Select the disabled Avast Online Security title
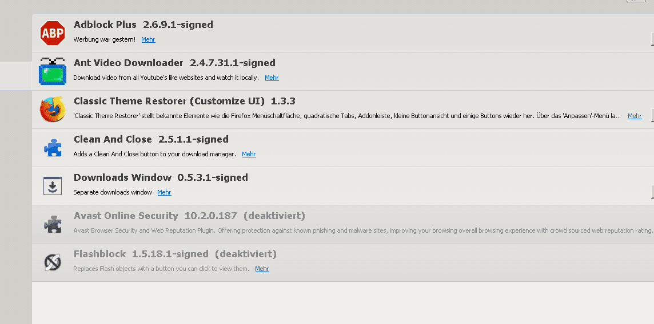This screenshot has width=654, height=324. pyautogui.click(x=189, y=216)
